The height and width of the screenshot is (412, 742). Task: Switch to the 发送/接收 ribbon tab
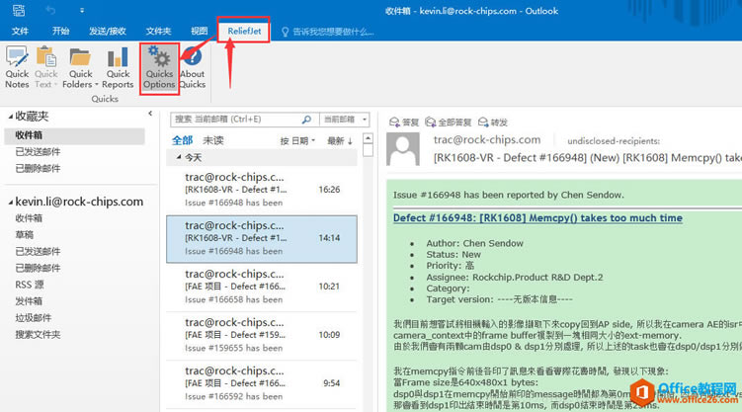pyautogui.click(x=108, y=32)
